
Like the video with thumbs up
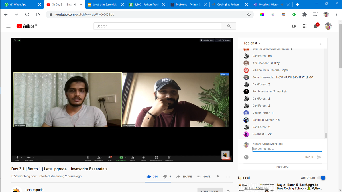[x=149, y=176]
